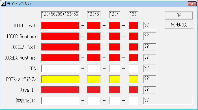Click the IOCELA Tool label
Image resolution: width=198 pixels, height=110 pixels.
point(25,47)
